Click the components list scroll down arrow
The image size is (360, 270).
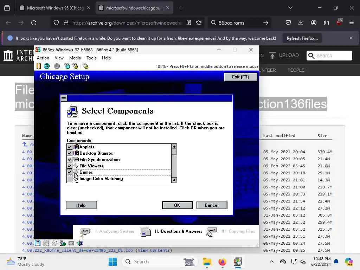tap(174, 180)
